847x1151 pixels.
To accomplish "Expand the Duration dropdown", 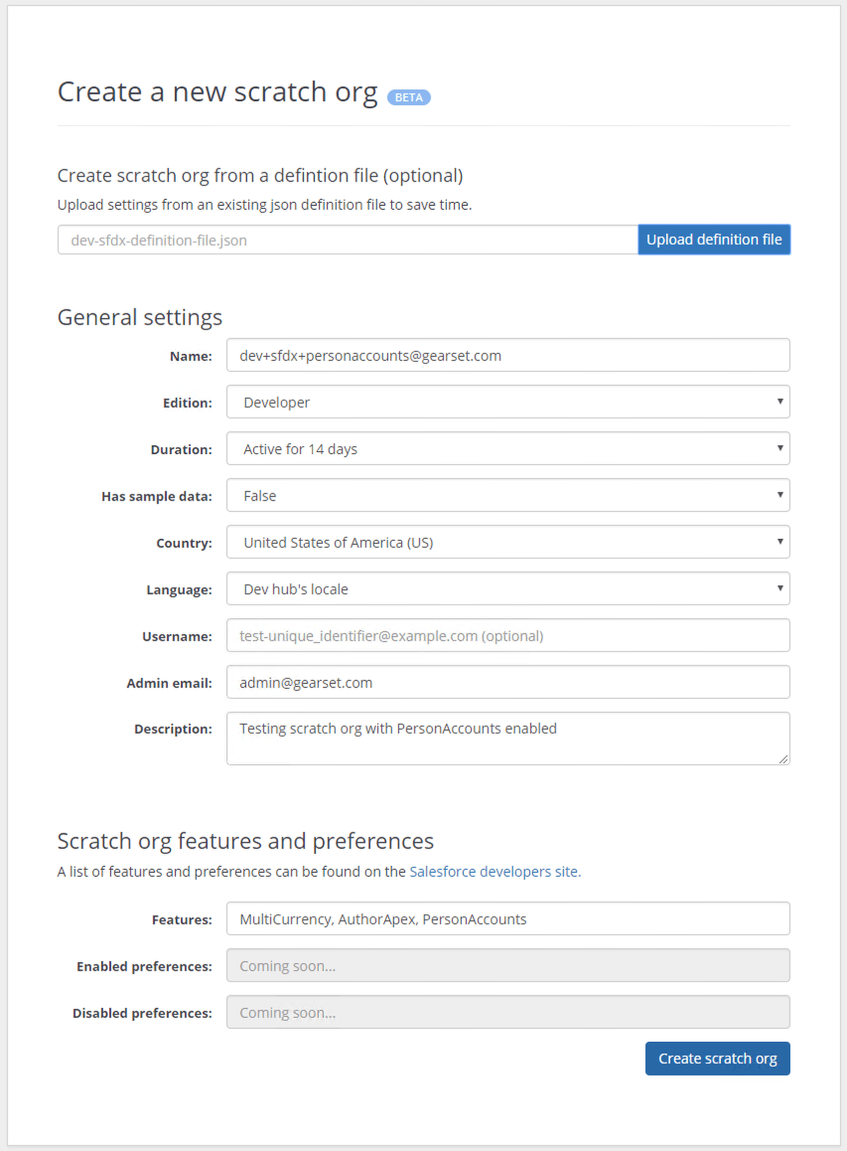I will tap(507, 448).
